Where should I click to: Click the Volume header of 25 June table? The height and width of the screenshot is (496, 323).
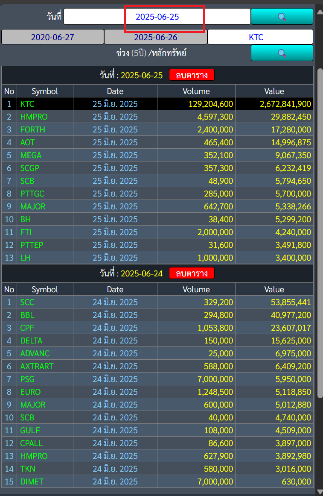coord(196,91)
